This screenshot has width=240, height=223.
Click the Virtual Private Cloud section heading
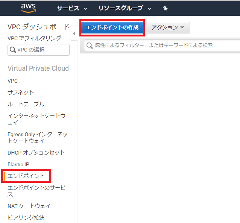pos(38,68)
